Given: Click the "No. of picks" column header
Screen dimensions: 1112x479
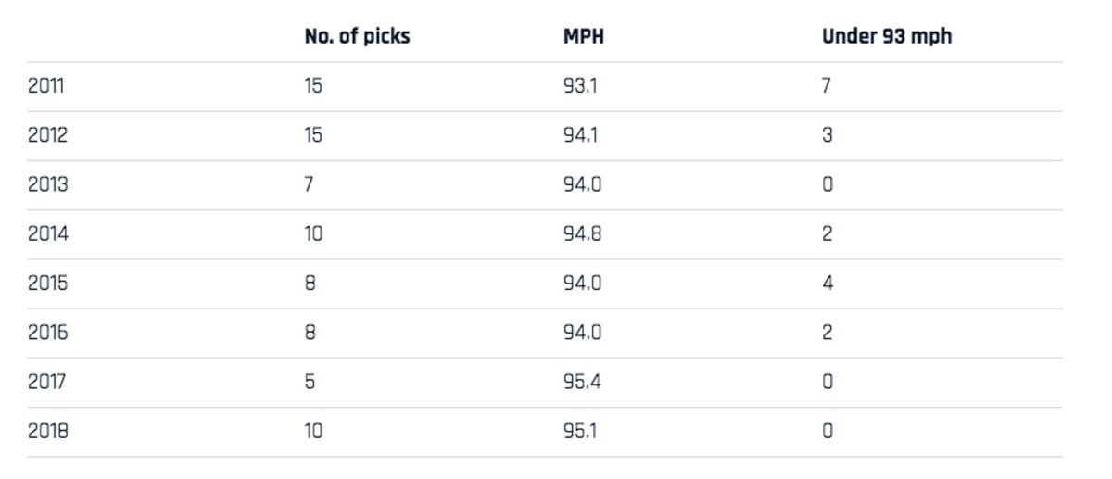Looking at the screenshot, I should pos(357,37).
